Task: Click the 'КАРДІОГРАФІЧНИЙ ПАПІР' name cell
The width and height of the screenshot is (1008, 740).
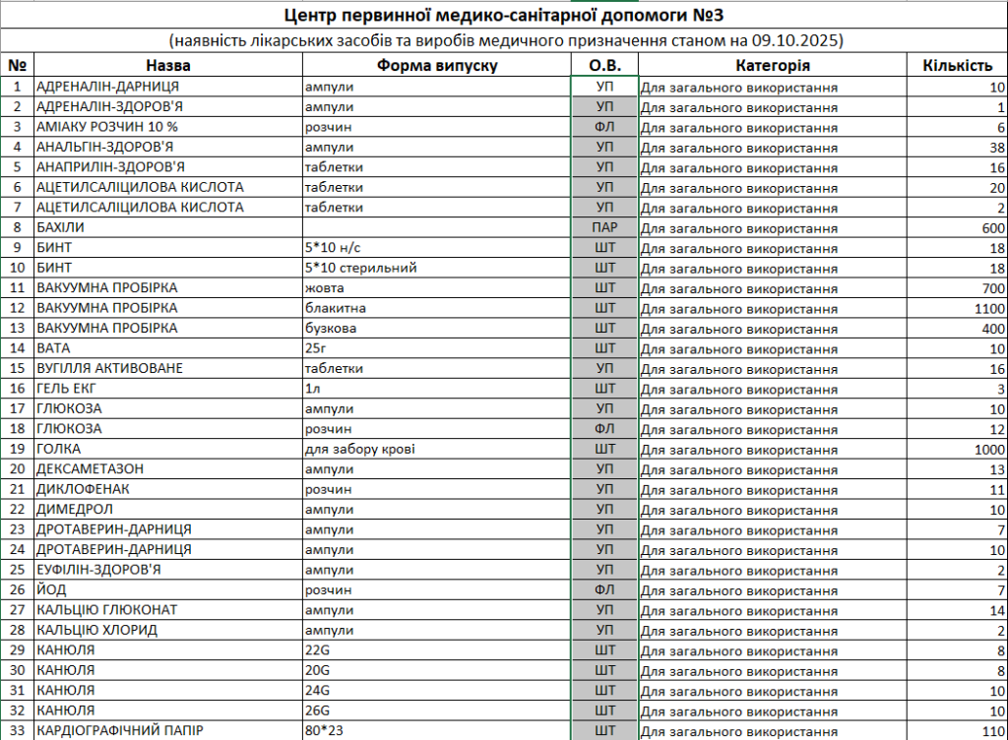Action: click(x=167, y=731)
